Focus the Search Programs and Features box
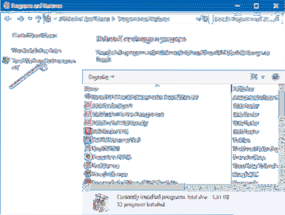285x215 pixels. point(247,19)
